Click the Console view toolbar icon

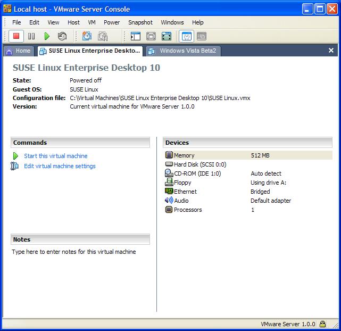202,36
